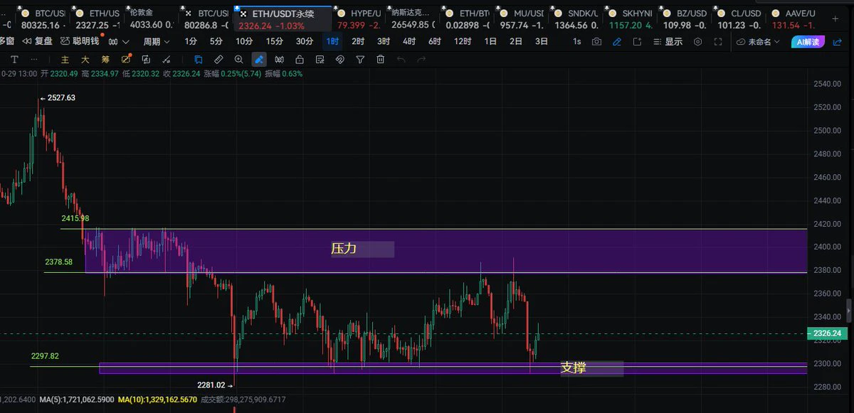
Task: Select the 1日 timeframe
Action: click(490, 41)
